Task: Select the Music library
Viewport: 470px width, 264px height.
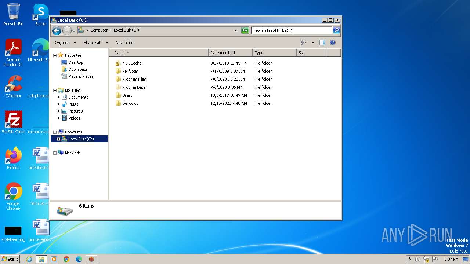Action: point(73,104)
